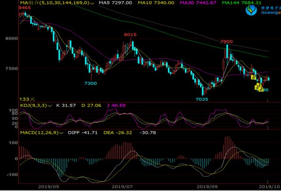
Task: Select the -30.78 MACD histogram value
Action: pyautogui.click(x=148, y=133)
